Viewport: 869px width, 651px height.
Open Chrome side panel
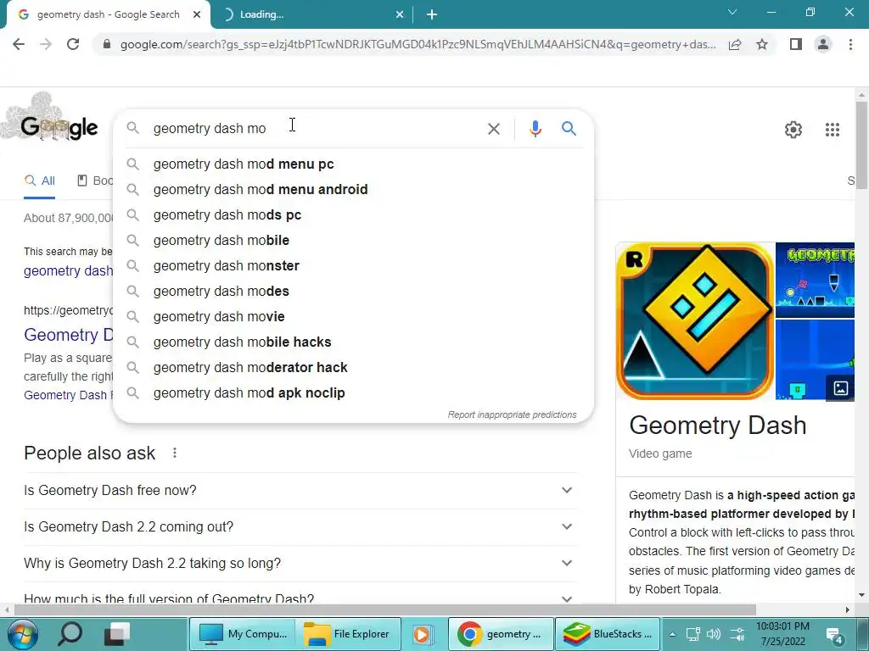coord(796,44)
